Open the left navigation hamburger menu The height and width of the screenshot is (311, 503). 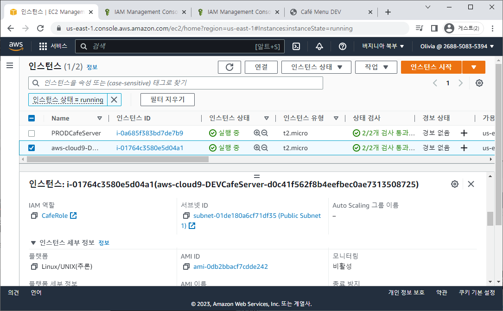coord(10,66)
